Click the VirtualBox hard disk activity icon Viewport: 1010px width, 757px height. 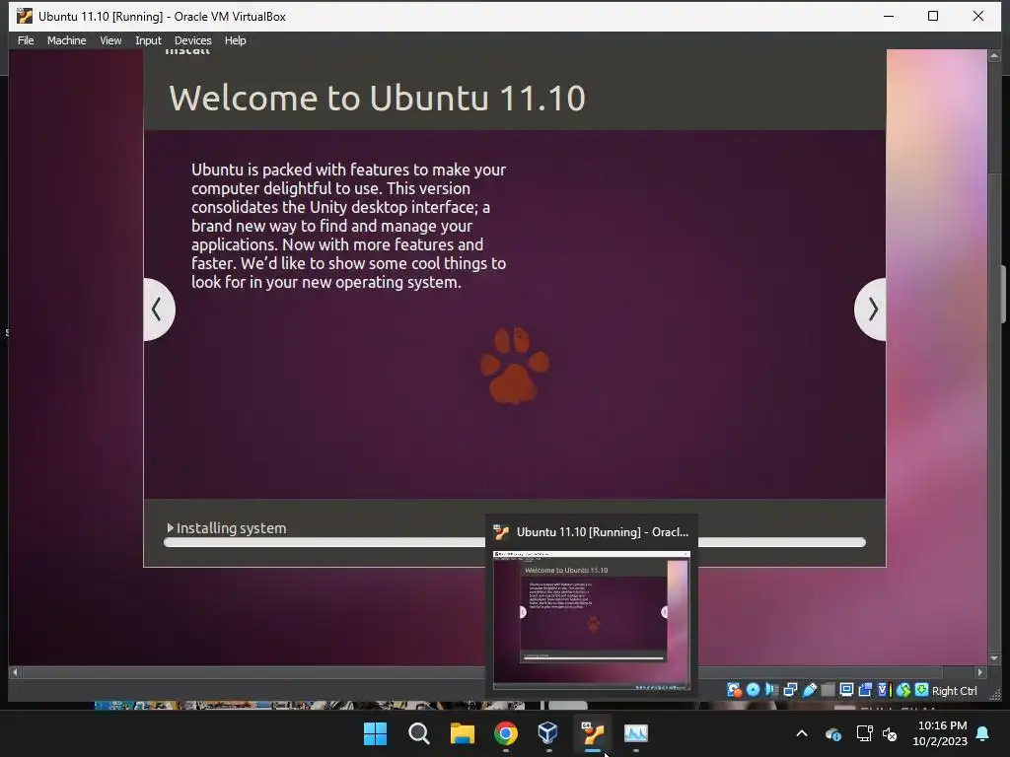point(734,690)
